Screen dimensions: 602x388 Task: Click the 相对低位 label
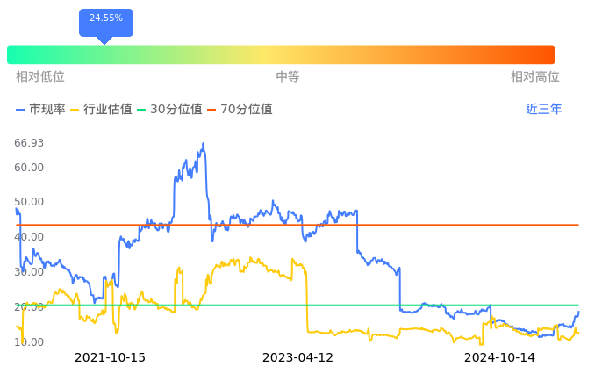pos(40,77)
